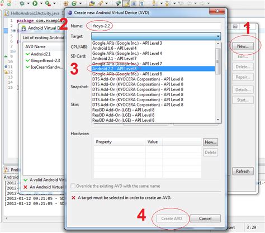
Task: Click the Back navigation arrow in toolbar
Action: coord(190,3)
